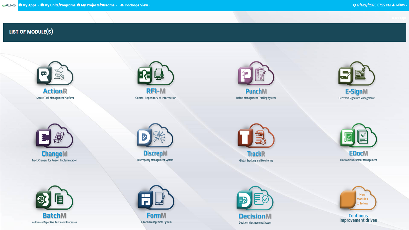Click 'Track Changes for Project Implementation' caption
This screenshot has height=230, width=409.
pos(54,160)
